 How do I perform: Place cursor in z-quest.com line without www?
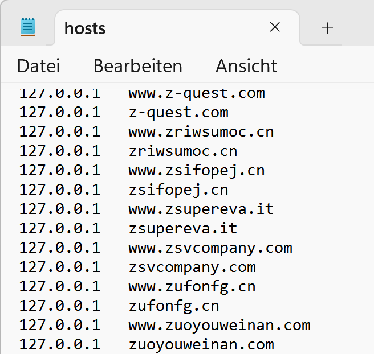[x=178, y=112]
